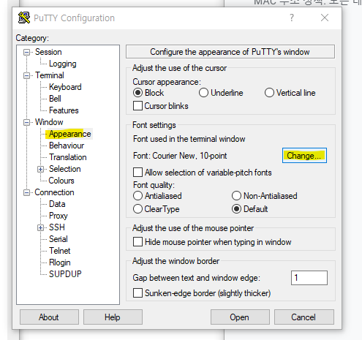
Task: Click the question mark help button in title bar
Action: (x=292, y=18)
